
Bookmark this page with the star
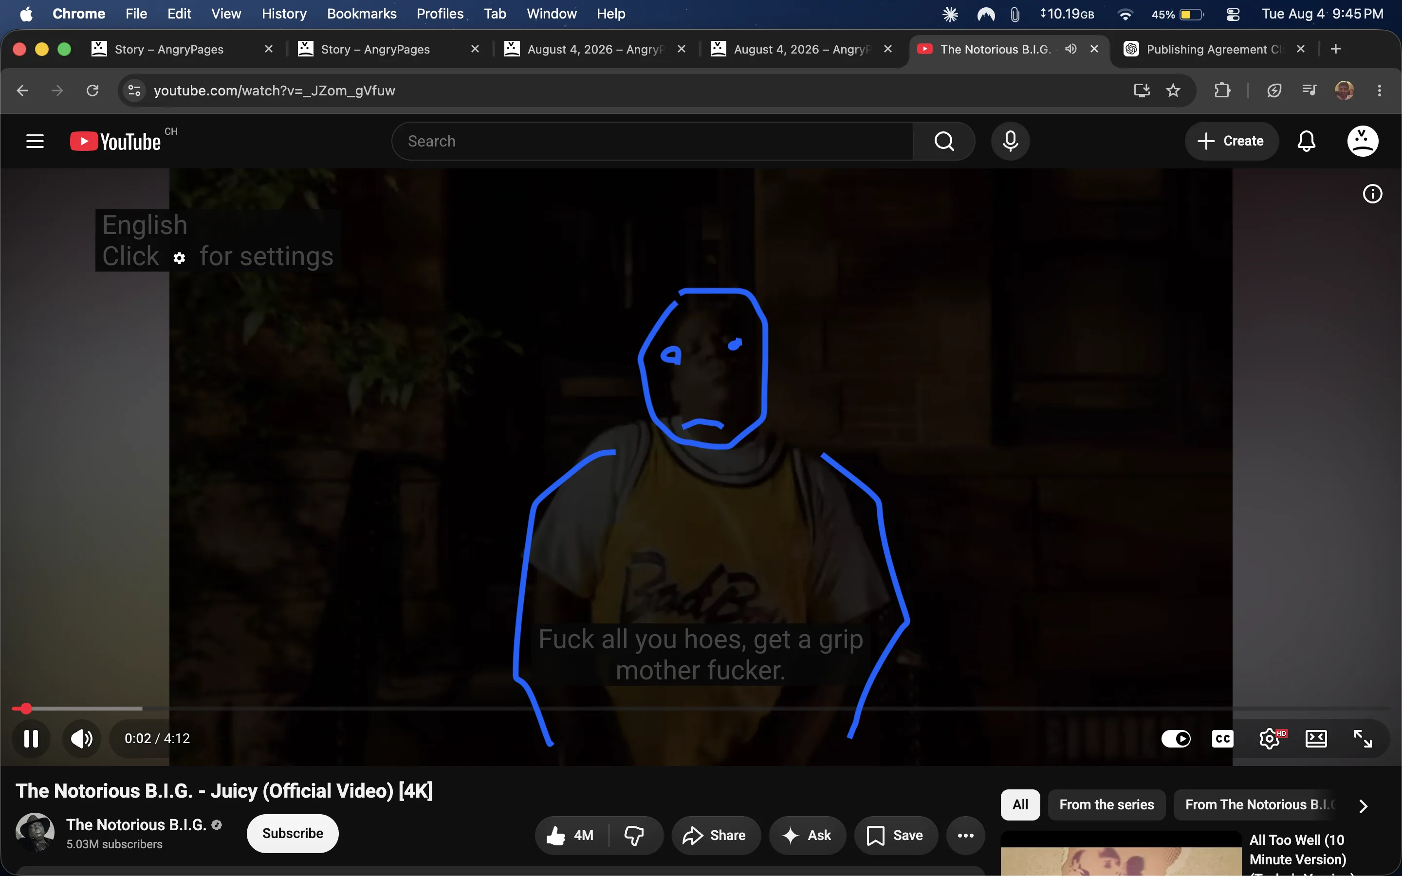(x=1173, y=91)
